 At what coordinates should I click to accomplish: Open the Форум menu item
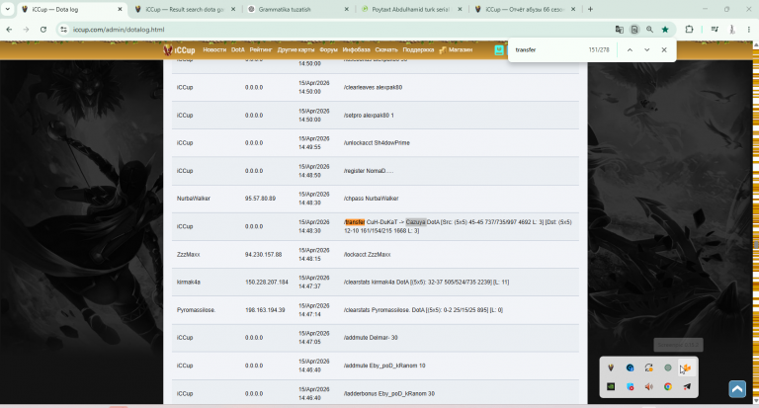(x=328, y=49)
